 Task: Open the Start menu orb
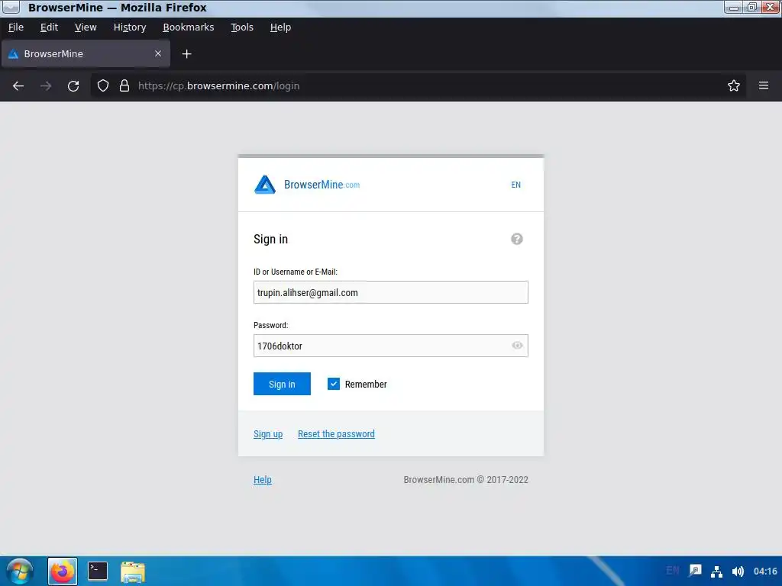pos(19,571)
